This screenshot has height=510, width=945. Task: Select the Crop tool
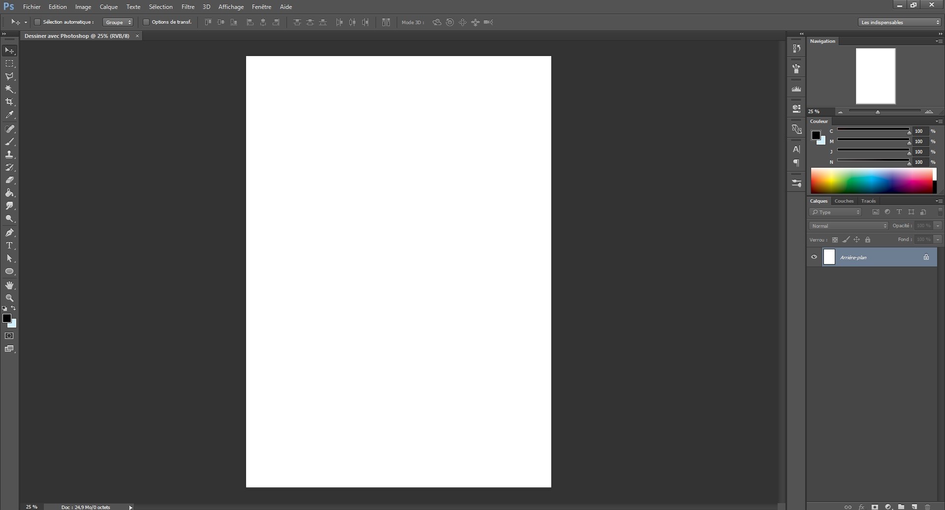click(10, 102)
